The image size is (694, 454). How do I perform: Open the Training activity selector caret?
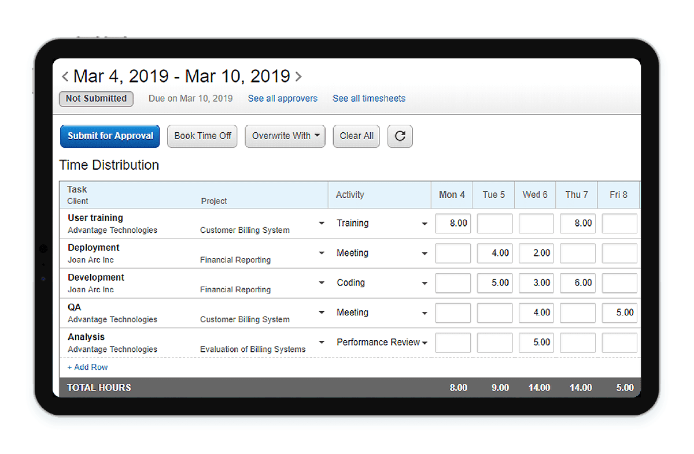pos(424,223)
